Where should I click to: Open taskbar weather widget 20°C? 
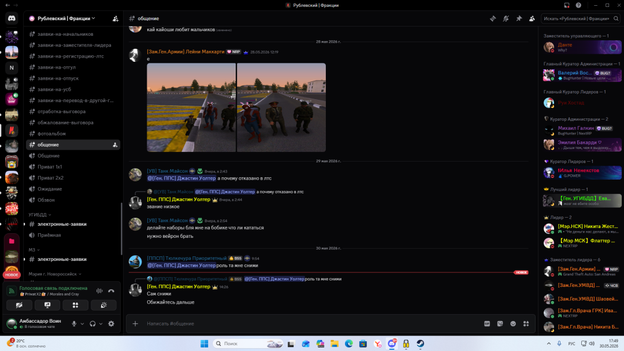pyautogui.click(x=26, y=343)
